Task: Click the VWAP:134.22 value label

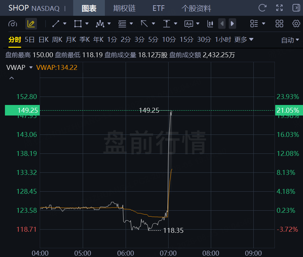Action: [57, 67]
